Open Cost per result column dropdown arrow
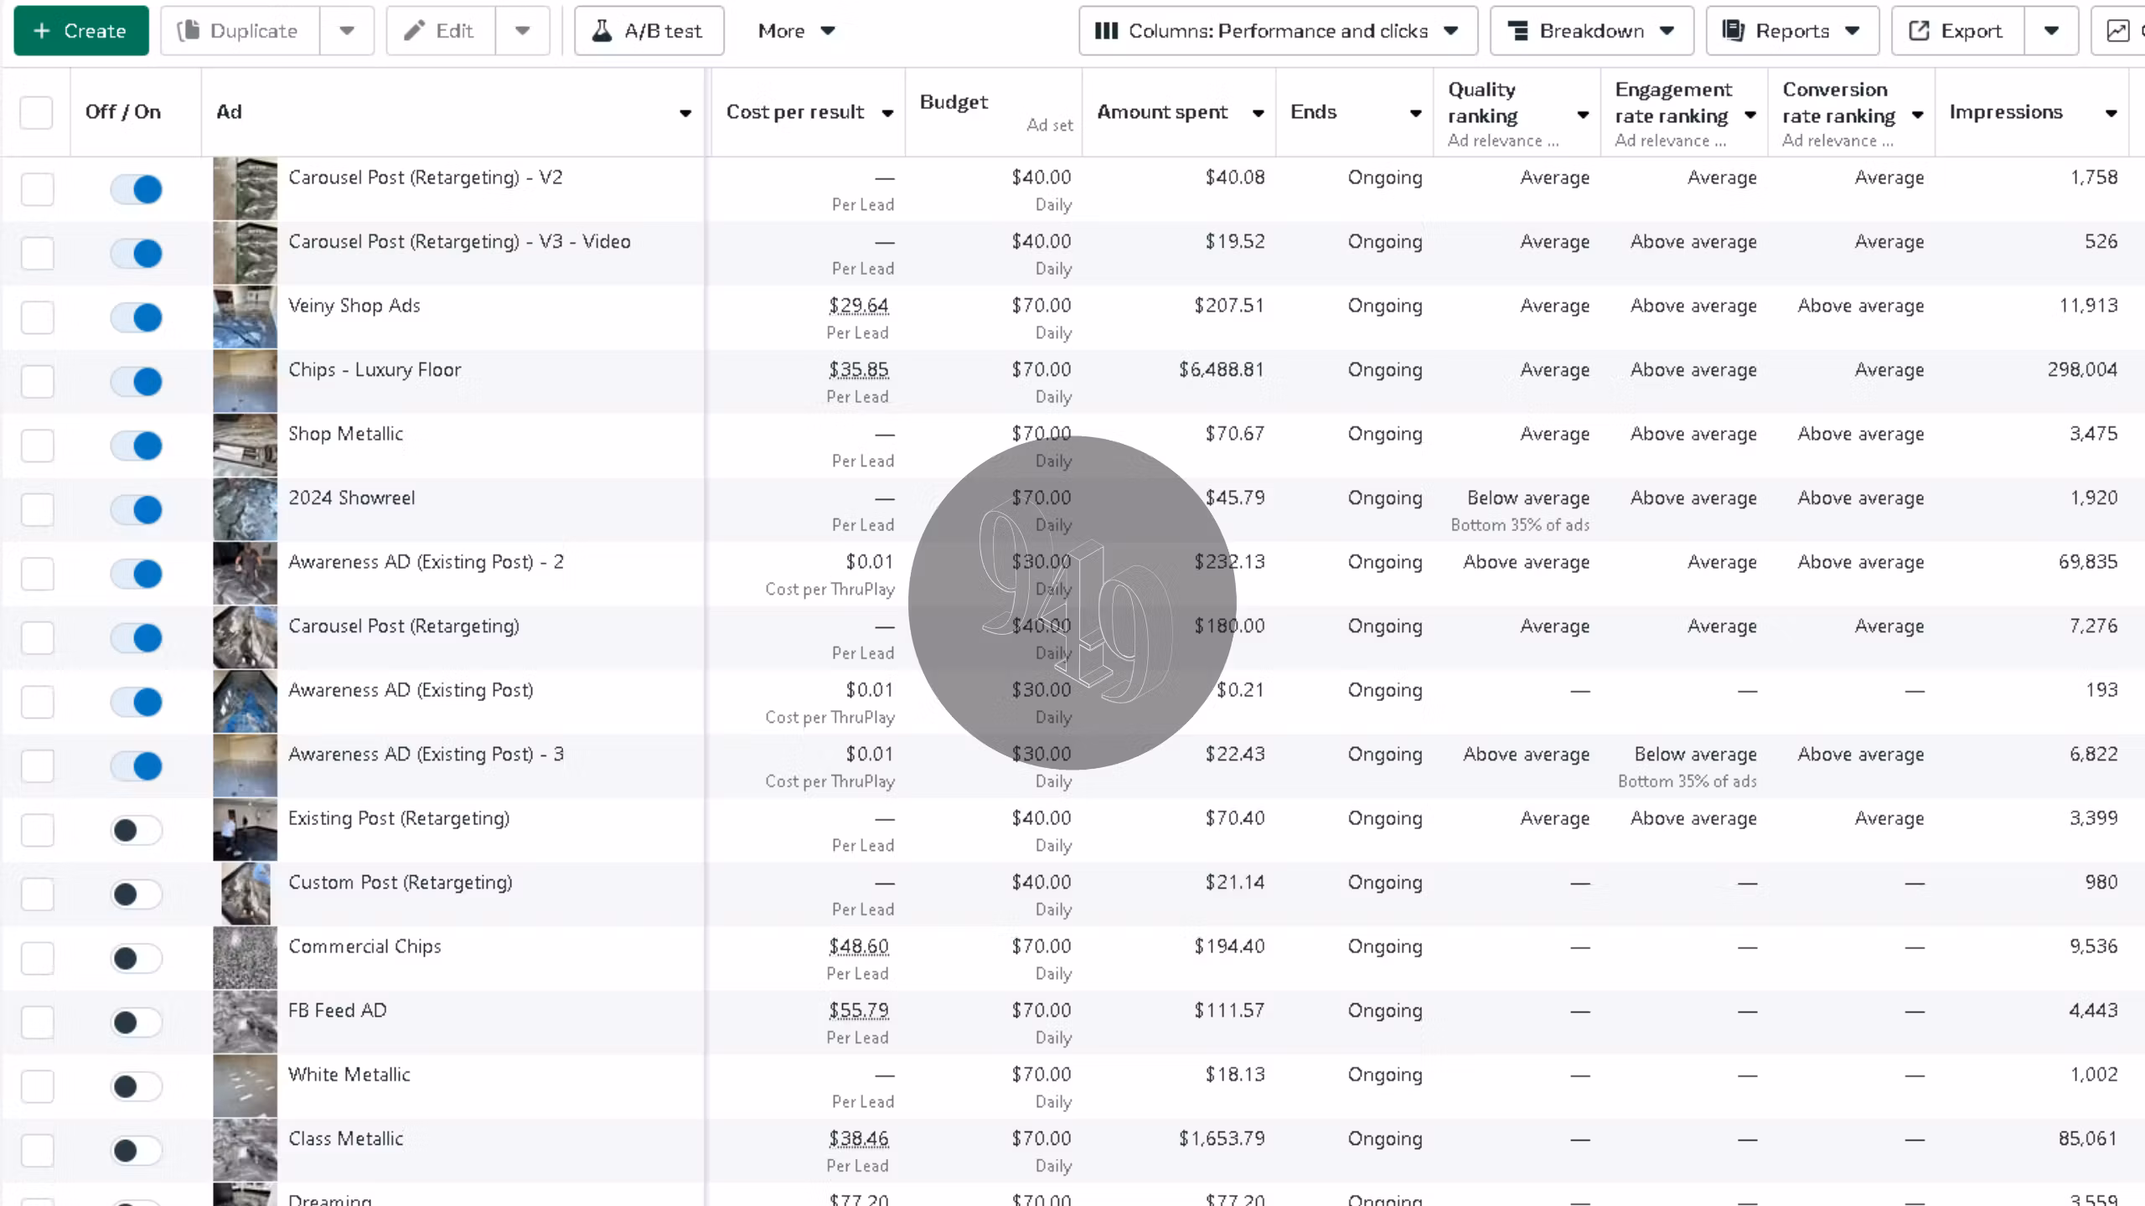Viewport: 2145px width, 1206px height. (x=887, y=113)
